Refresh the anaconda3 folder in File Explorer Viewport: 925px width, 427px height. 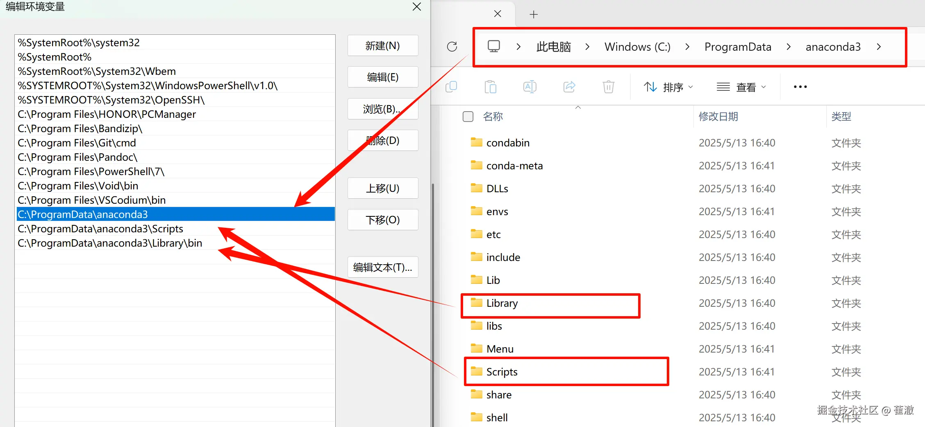pos(452,47)
